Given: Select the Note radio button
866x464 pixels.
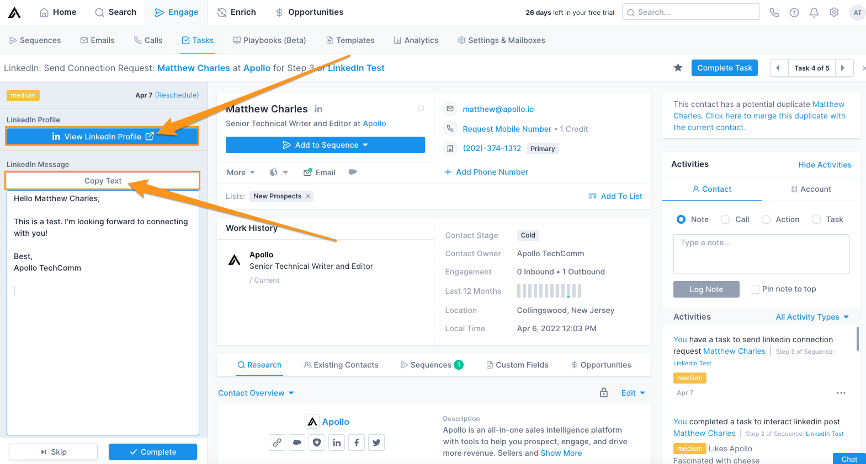Looking at the screenshot, I should click(681, 219).
